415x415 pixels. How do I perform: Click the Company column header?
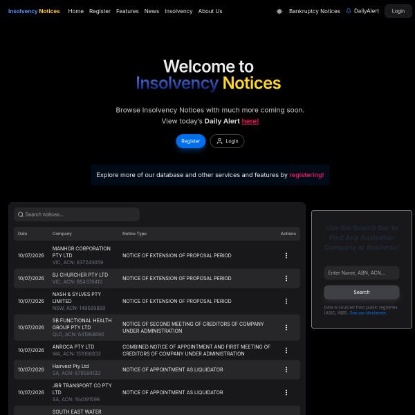pos(62,234)
